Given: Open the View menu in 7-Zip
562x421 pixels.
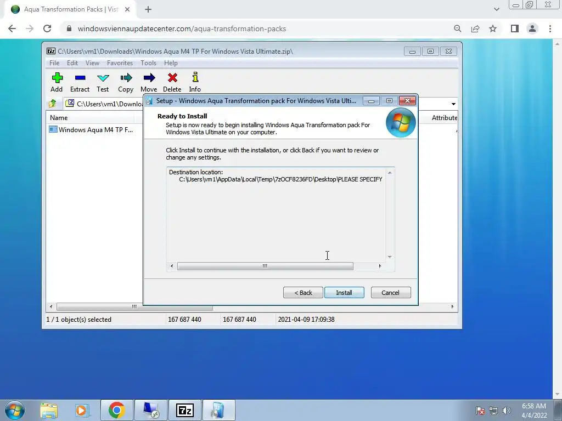Looking at the screenshot, I should (92, 63).
